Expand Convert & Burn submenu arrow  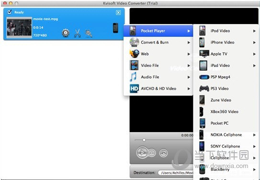pos(189,43)
